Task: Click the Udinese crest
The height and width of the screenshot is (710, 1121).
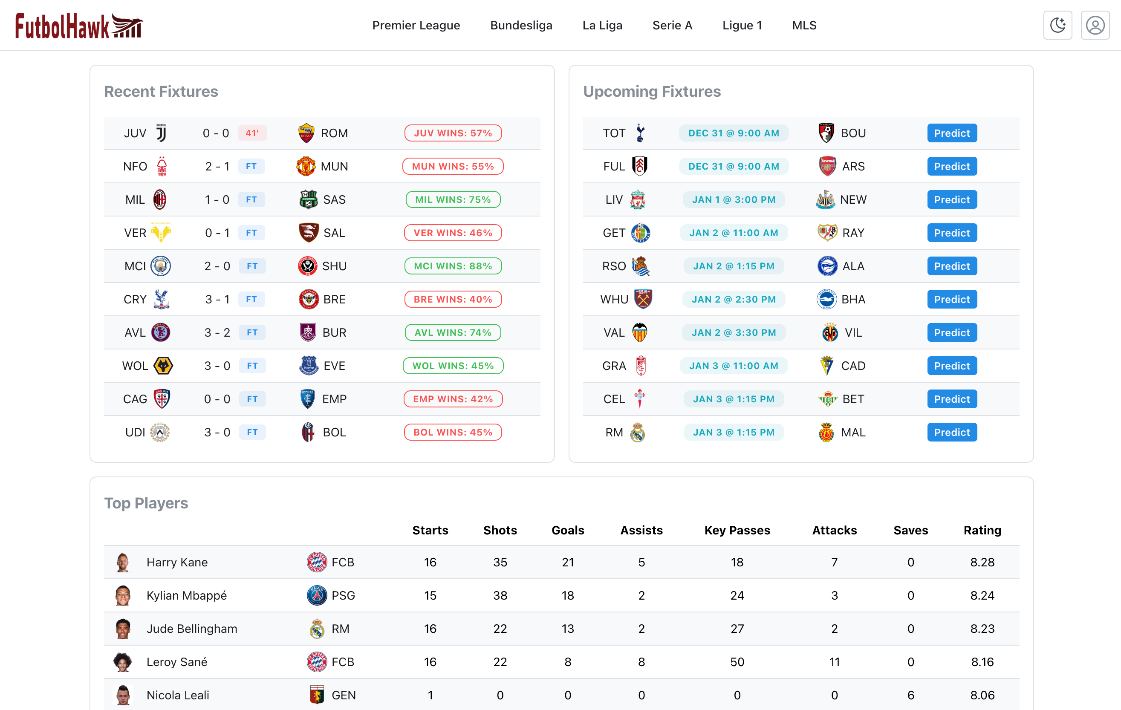Action: coord(160,433)
